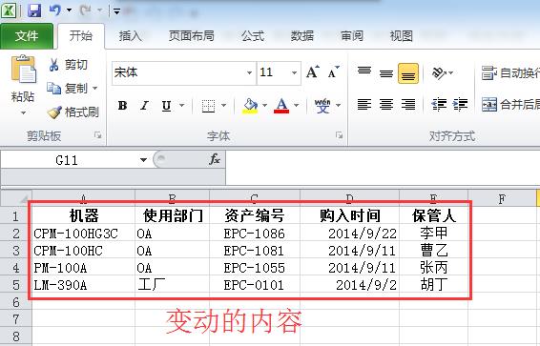Click the red font color A button
540x346 pixels.
[x=281, y=106]
